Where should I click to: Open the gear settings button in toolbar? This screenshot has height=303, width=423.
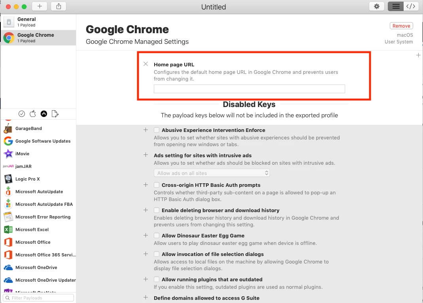(x=377, y=6)
